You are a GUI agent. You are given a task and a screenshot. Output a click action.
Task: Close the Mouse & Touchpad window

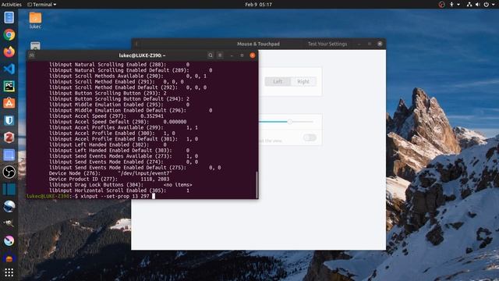pyautogui.click(x=380, y=44)
